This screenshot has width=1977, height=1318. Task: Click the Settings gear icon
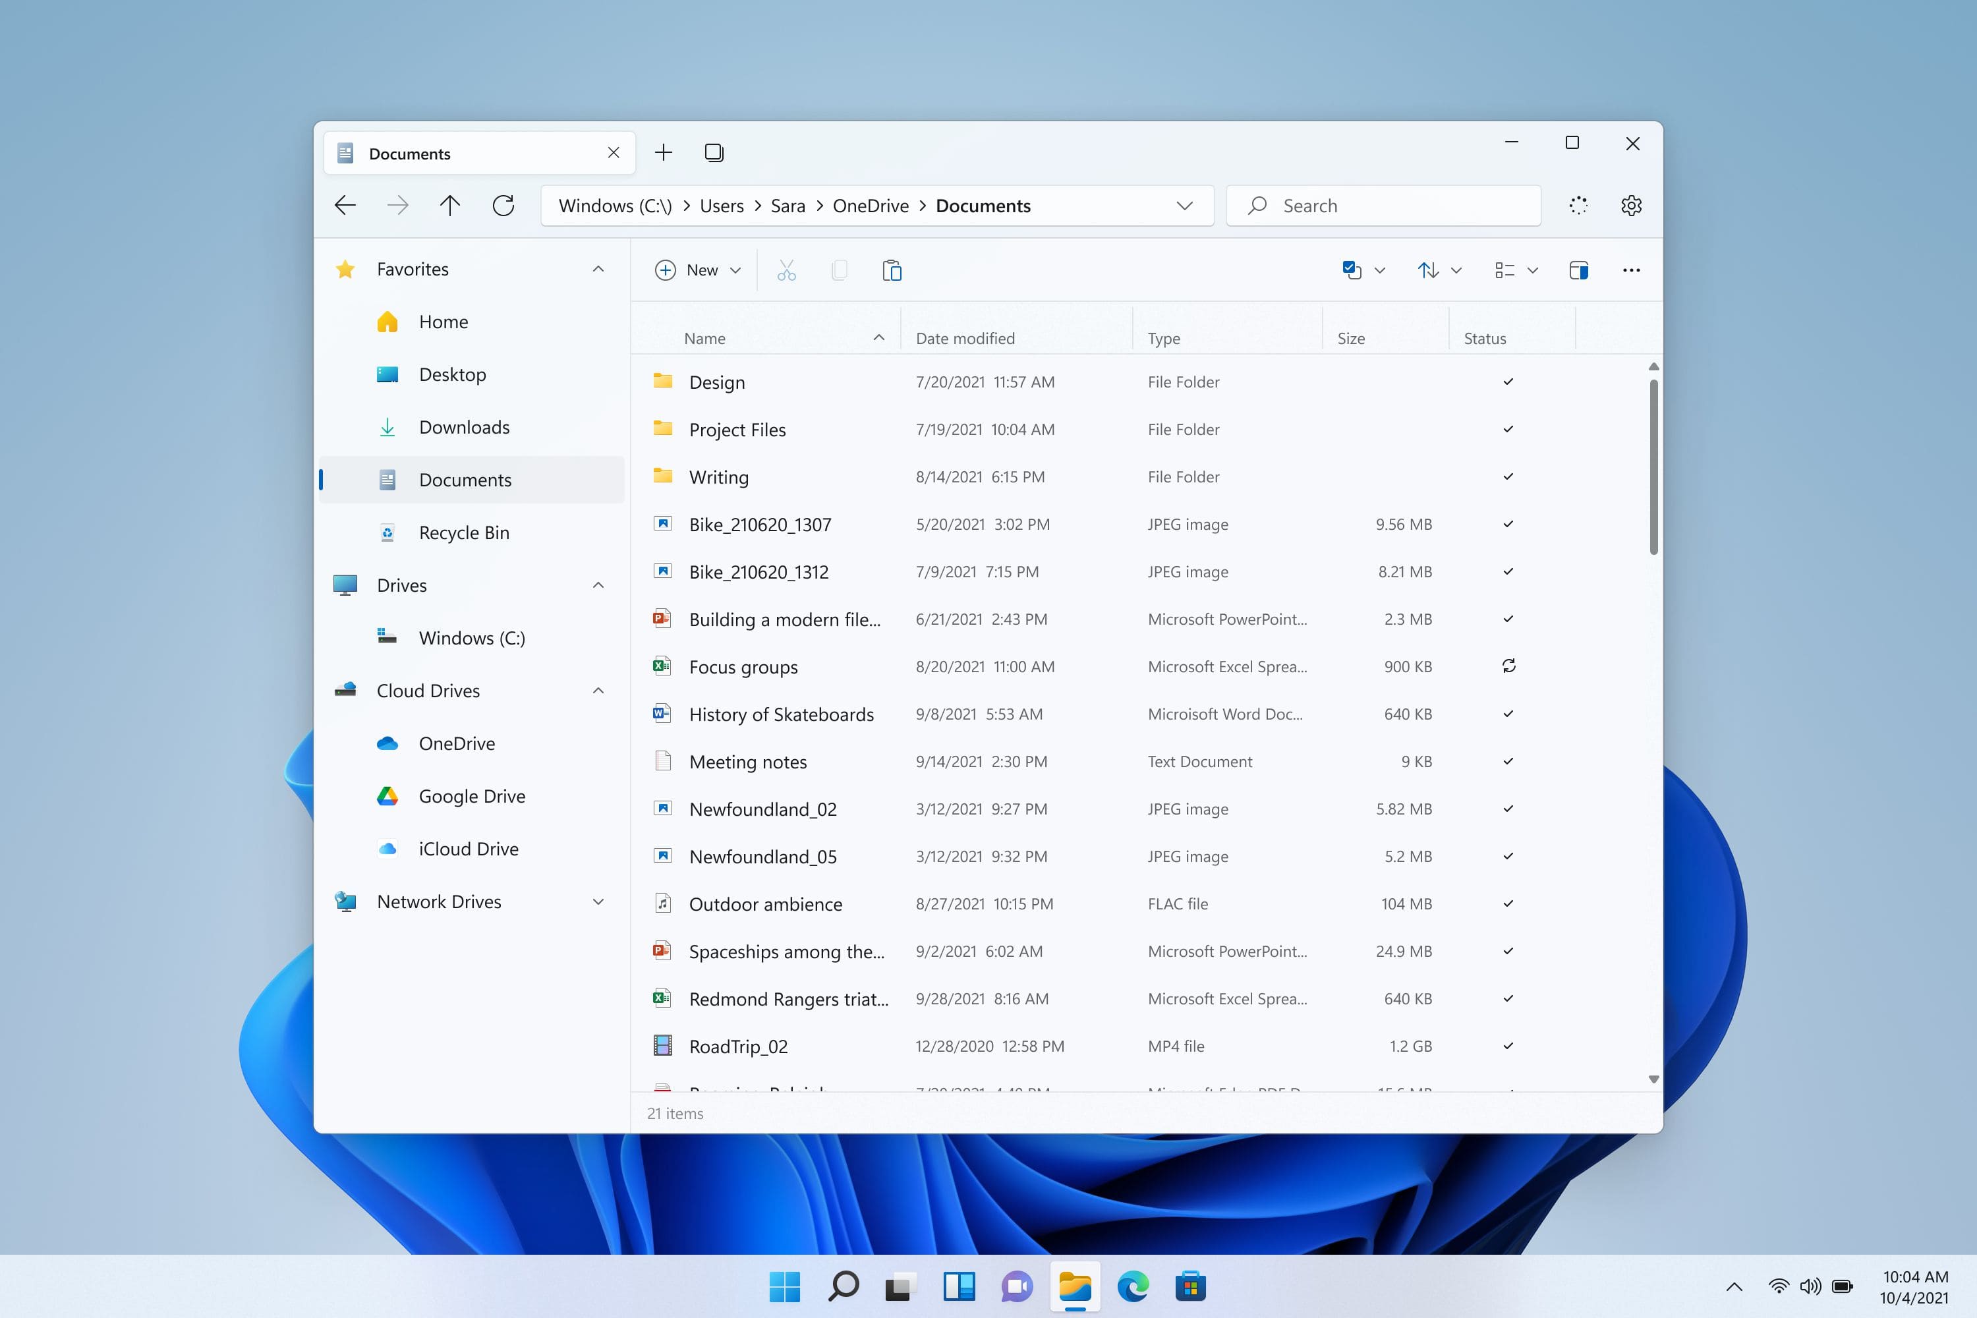pos(1630,206)
